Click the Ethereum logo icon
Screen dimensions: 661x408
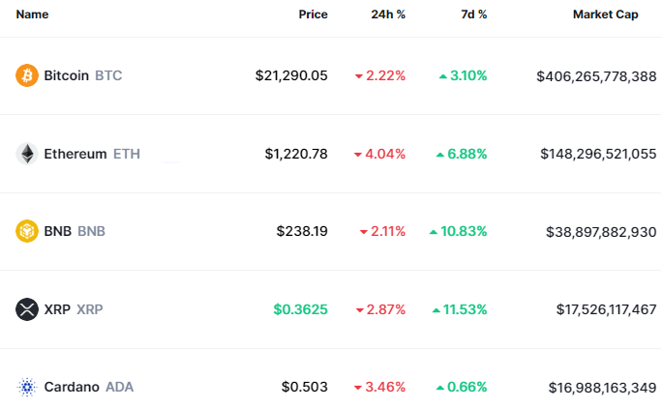click(x=27, y=154)
